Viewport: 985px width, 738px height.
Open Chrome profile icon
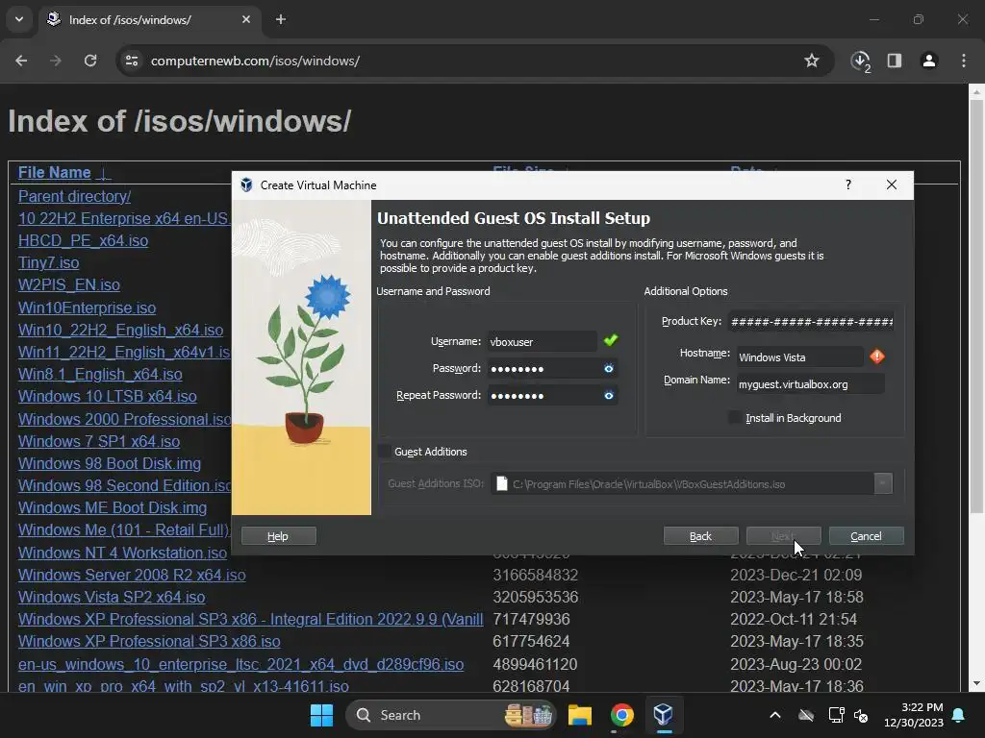click(x=929, y=61)
